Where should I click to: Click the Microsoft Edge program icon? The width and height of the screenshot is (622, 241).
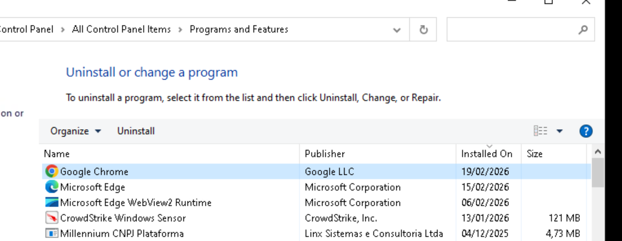point(52,187)
